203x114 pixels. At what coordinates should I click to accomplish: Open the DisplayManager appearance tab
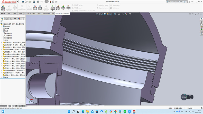pos(19,19)
